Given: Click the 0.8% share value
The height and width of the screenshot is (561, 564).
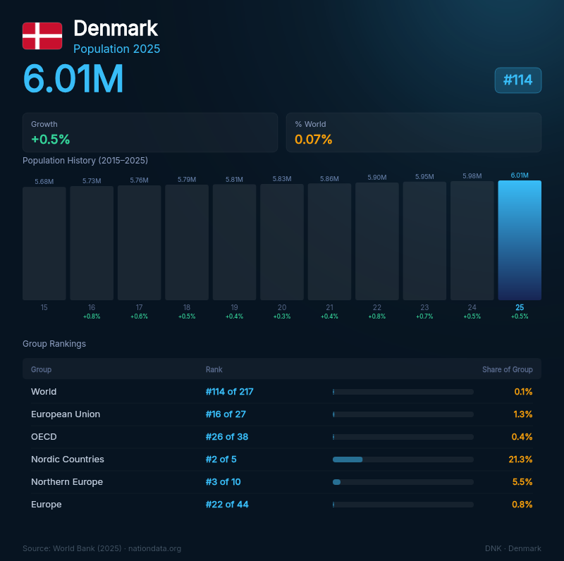Looking at the screenshot, I should [x=522, y=505].
